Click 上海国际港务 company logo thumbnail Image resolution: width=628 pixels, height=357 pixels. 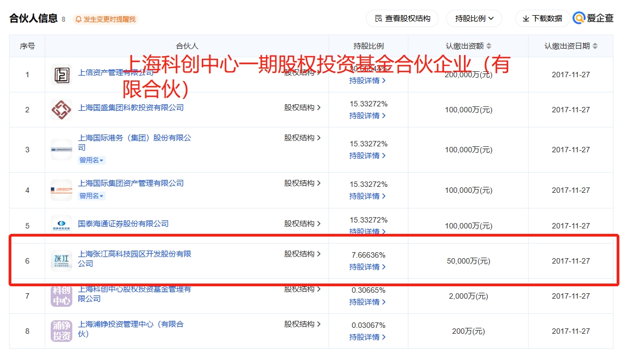tap(62, 150)
